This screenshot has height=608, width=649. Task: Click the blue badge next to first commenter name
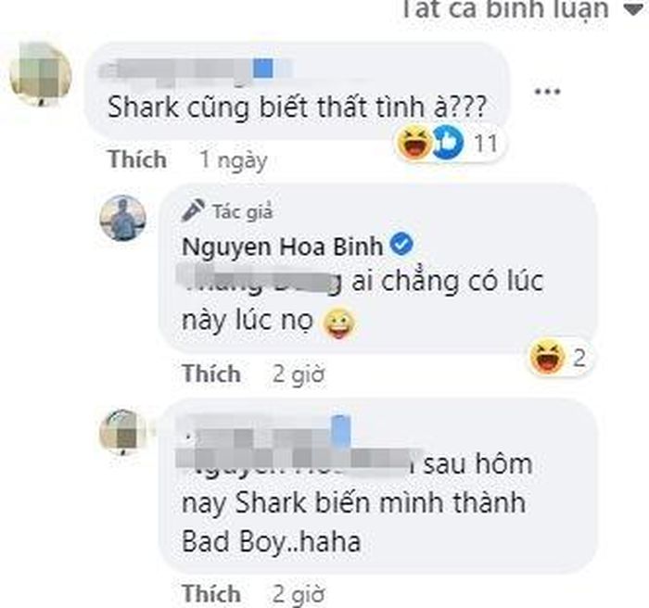[262, 69]
